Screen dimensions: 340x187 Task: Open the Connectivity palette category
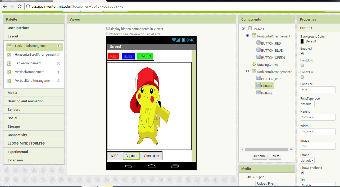point(34,135)
